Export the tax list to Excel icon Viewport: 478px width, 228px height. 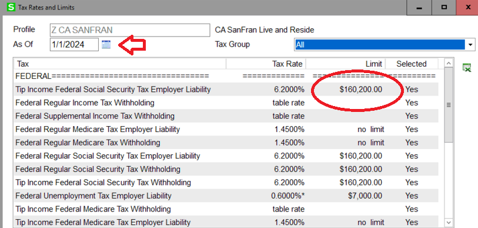tap(466, 68)
